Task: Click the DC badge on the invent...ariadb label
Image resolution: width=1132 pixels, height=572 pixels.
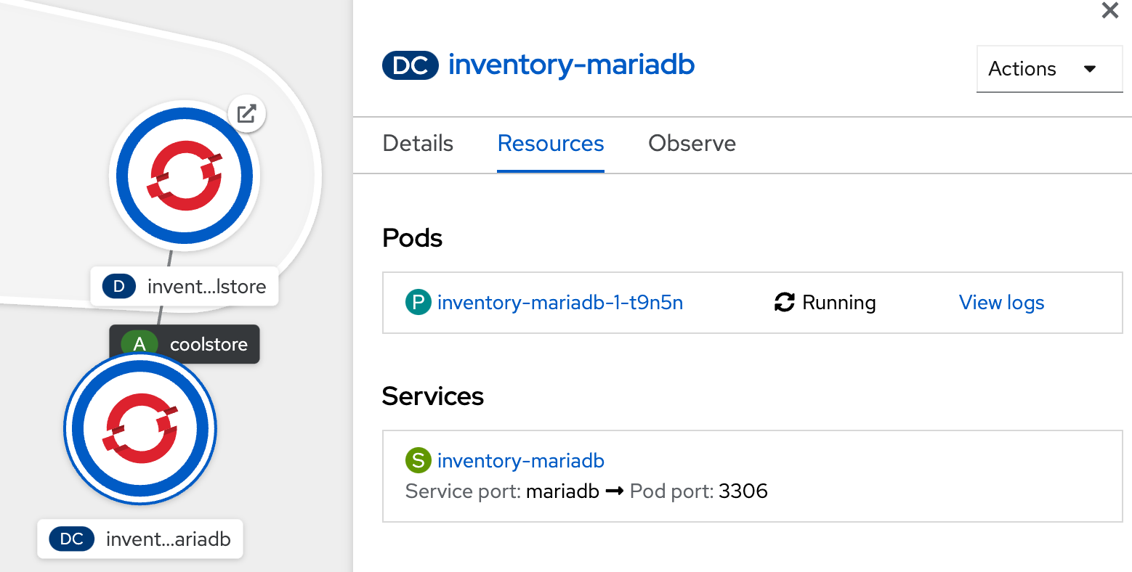Action: click(x=72, y=539)
